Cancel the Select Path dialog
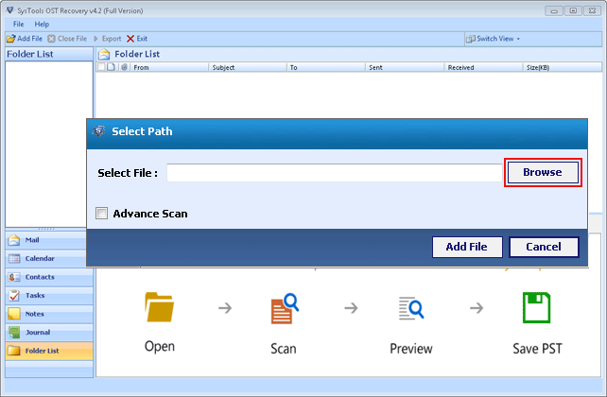This screenshot has height=397, width=607. tap(543, 247)
